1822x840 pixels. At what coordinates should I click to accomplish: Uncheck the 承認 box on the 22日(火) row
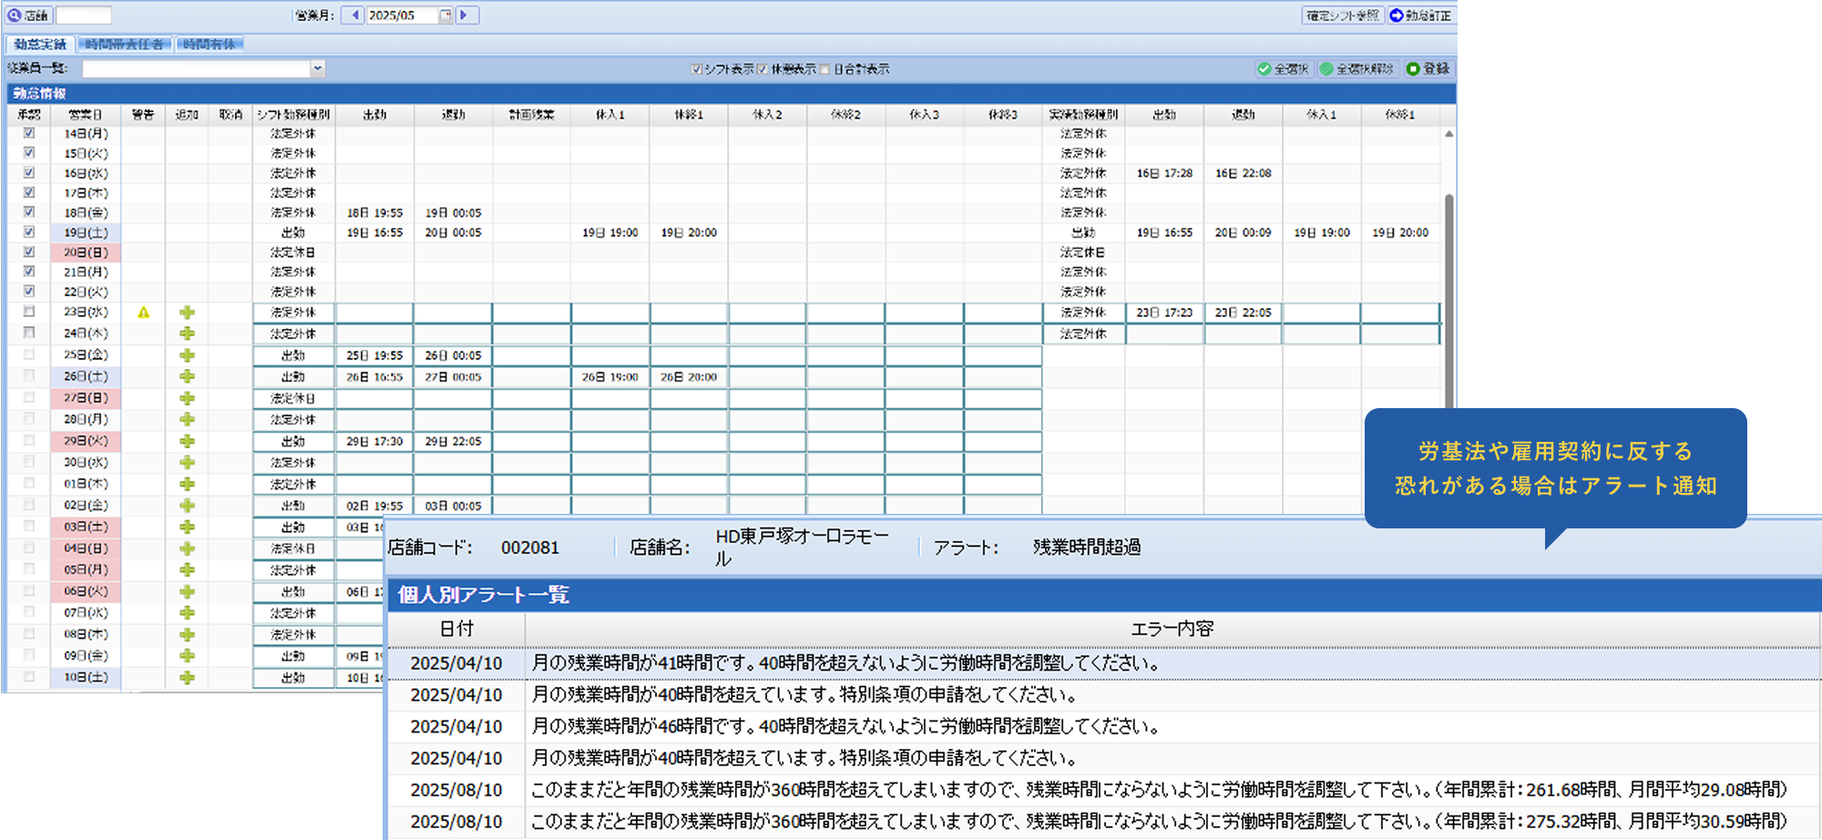point(29,292)
